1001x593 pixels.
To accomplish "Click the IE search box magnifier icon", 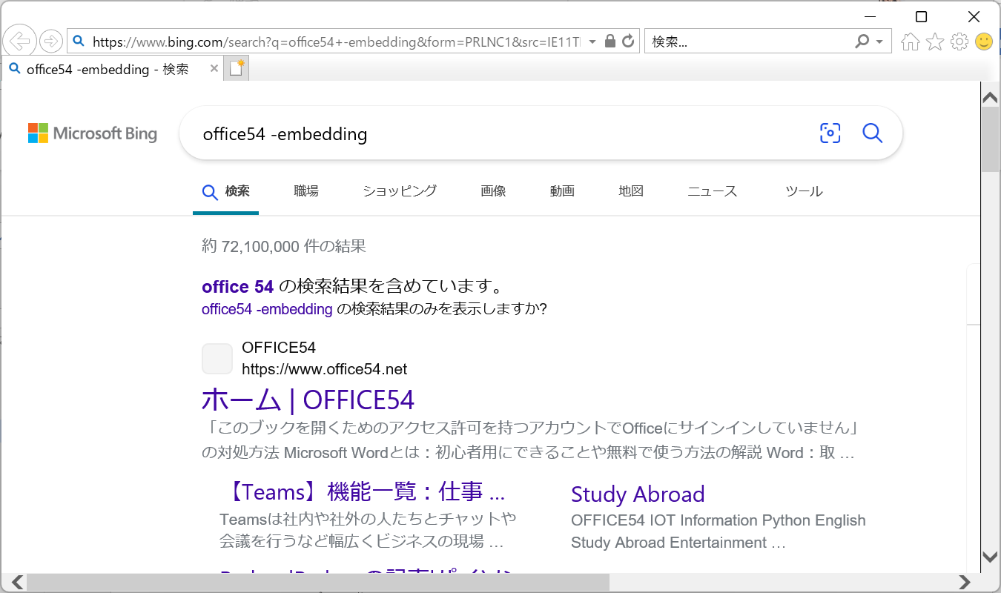I will click(862, 42).
